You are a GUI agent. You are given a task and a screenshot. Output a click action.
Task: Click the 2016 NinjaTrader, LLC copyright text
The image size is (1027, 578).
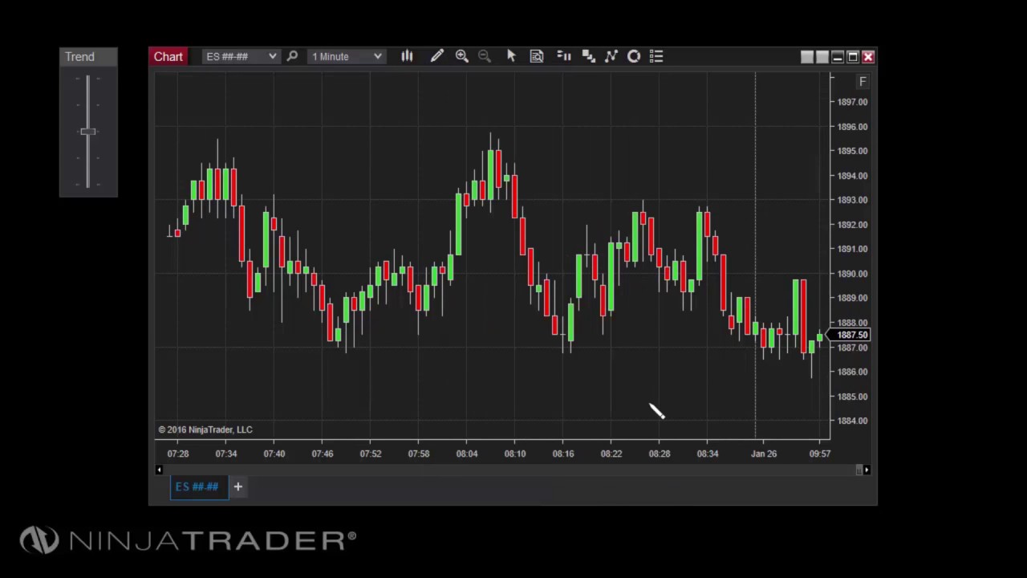205,429
